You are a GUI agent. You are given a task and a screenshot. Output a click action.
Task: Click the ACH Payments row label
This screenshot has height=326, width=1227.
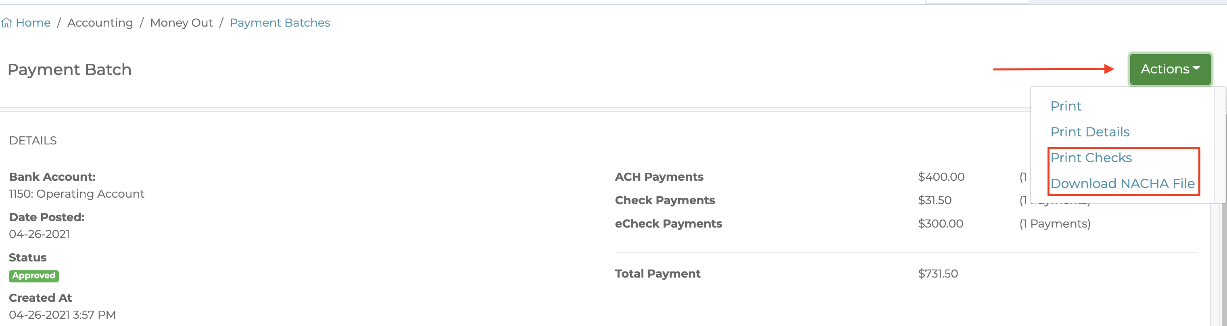coord(659,177)
